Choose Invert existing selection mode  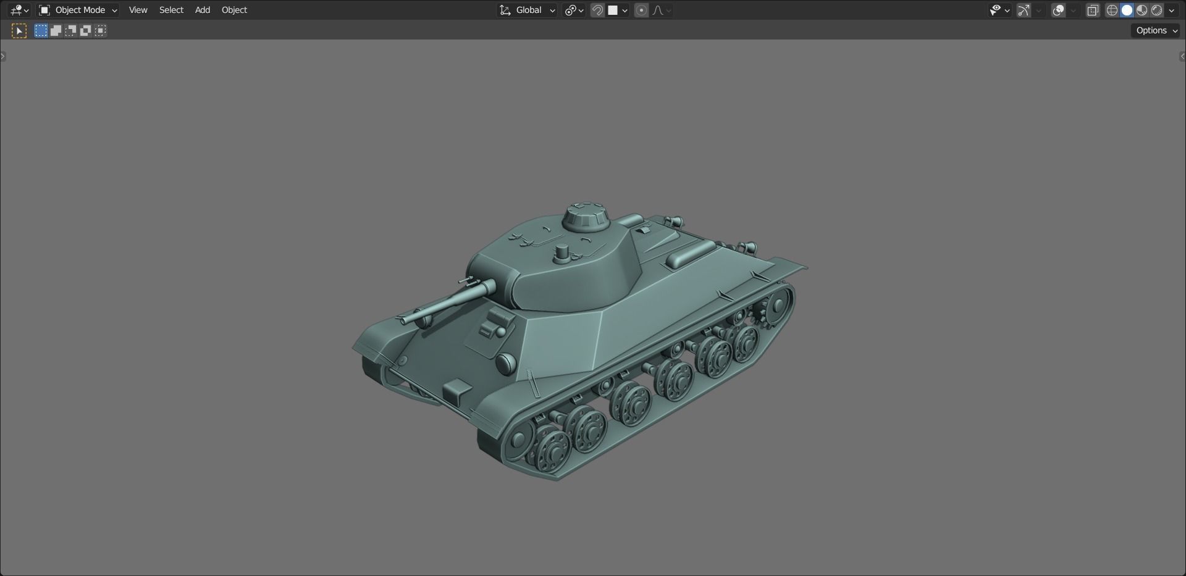click(85, 31)
